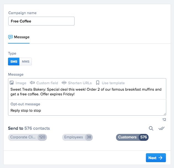
Task: Open the Message tab
Action: (22, 37)
